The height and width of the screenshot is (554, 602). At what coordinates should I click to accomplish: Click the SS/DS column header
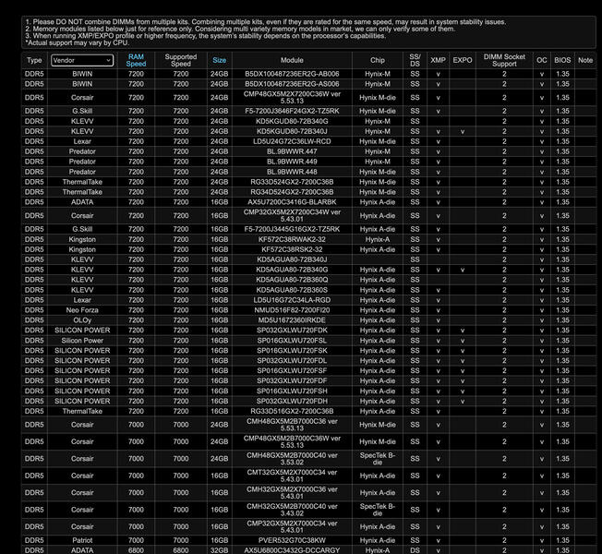coord(415,60)
